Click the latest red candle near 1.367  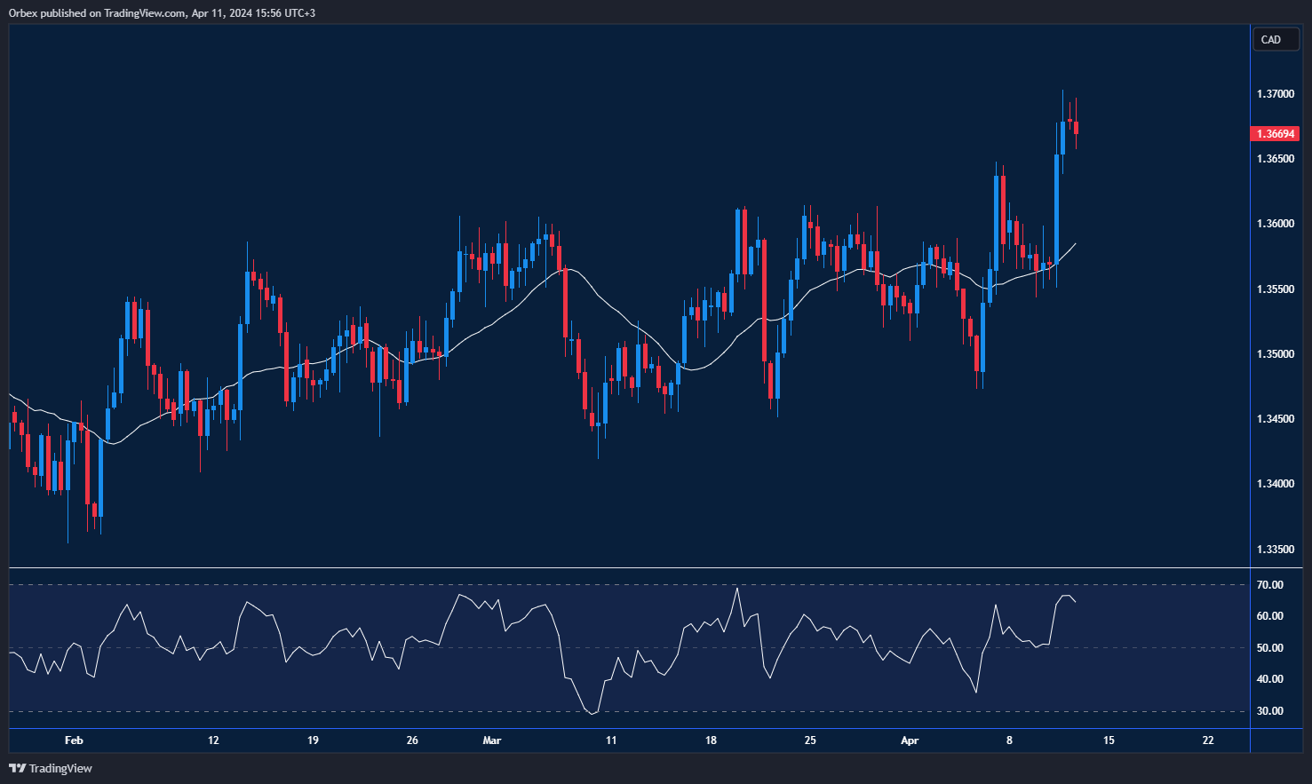pyautogui.click(x=1076, y=129)
